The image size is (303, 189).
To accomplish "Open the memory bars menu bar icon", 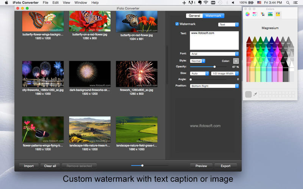I will pos(213,3).
